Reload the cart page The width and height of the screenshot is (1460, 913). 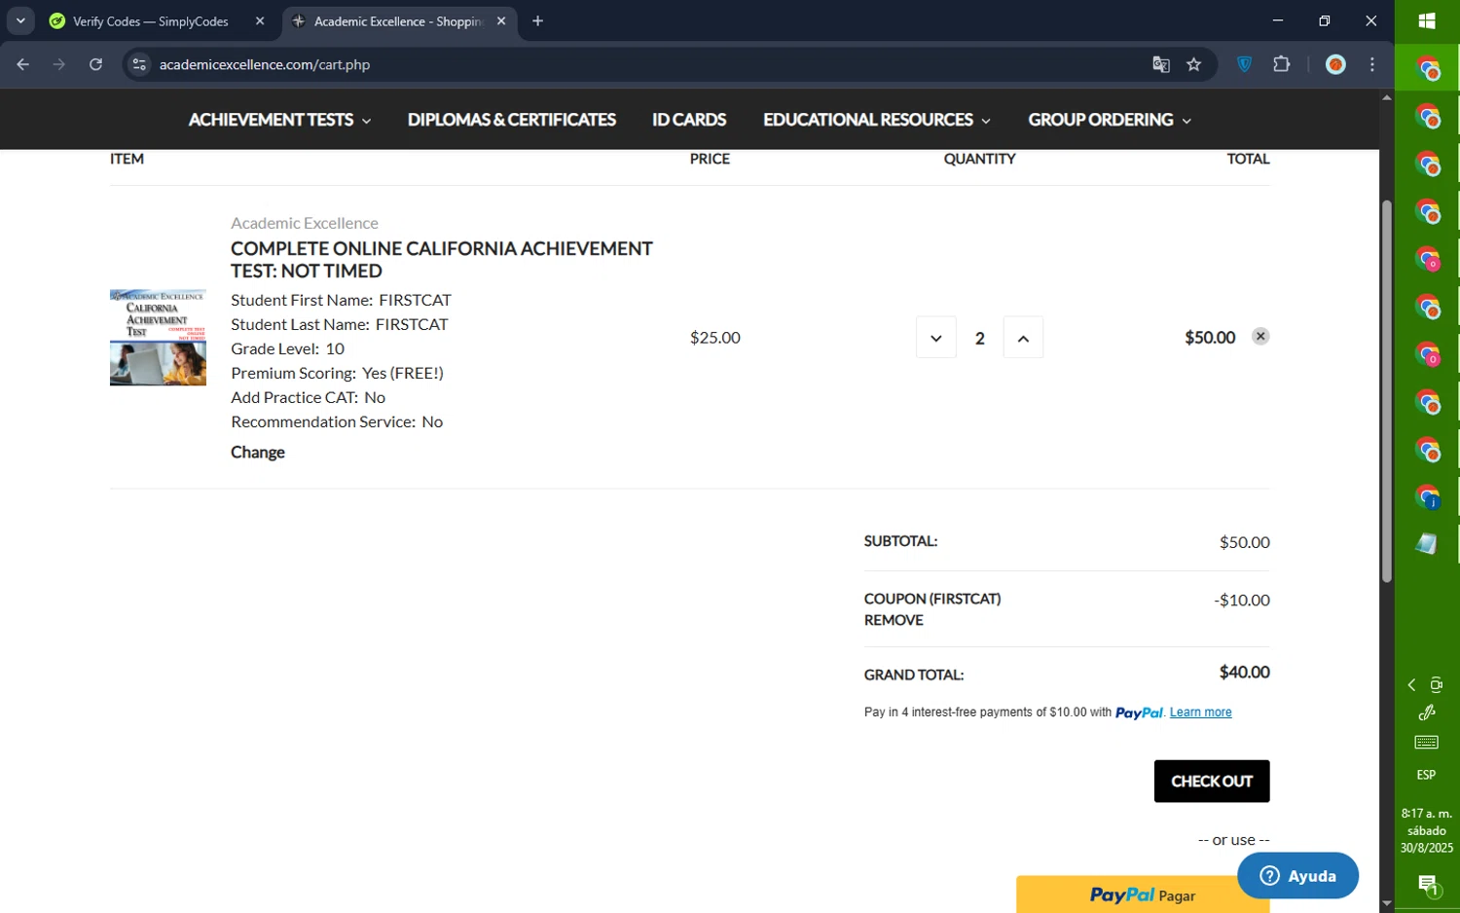(x=95, y=64)
